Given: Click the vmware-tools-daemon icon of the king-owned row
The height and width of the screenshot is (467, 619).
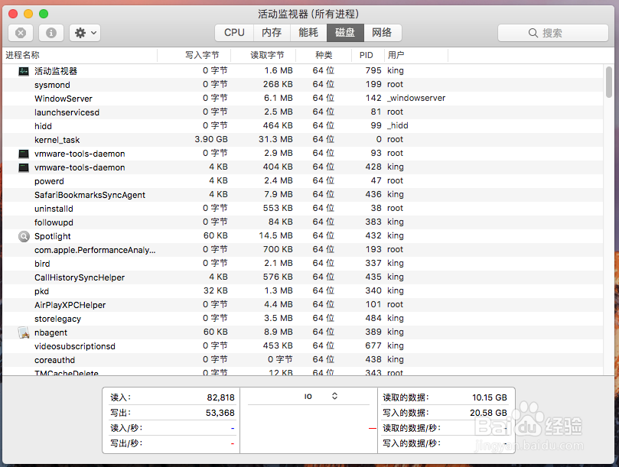Looking at the screenshot, I should click(24, 167).
